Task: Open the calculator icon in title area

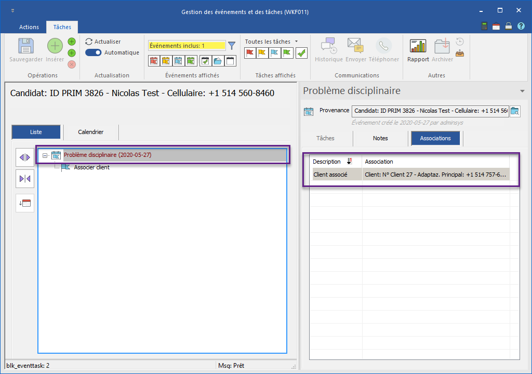Action: (x=484, y=26)
